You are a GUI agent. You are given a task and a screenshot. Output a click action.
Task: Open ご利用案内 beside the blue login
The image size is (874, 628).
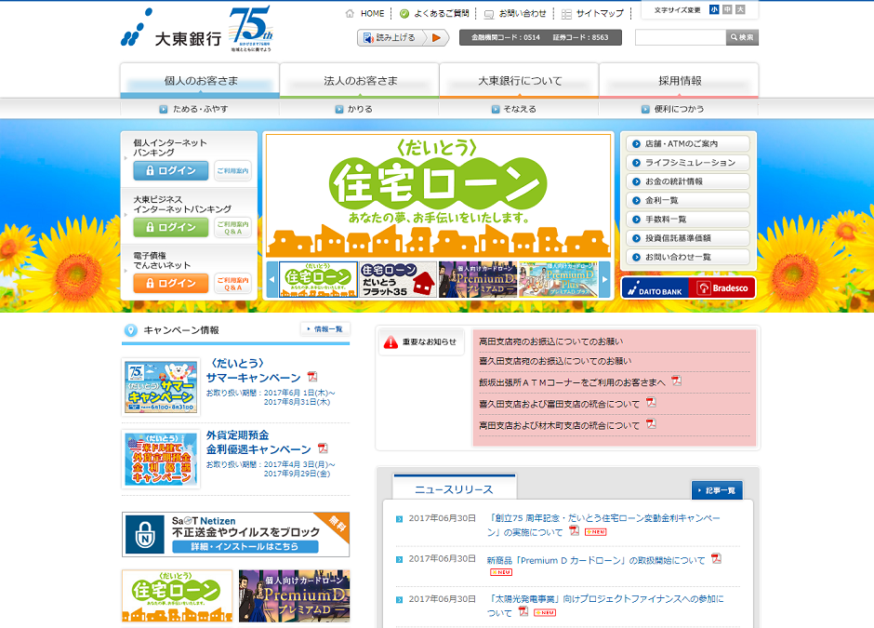(x=233, y=170)
